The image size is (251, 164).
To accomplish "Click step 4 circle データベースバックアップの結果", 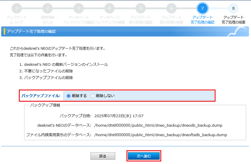I will click(109, 8).
